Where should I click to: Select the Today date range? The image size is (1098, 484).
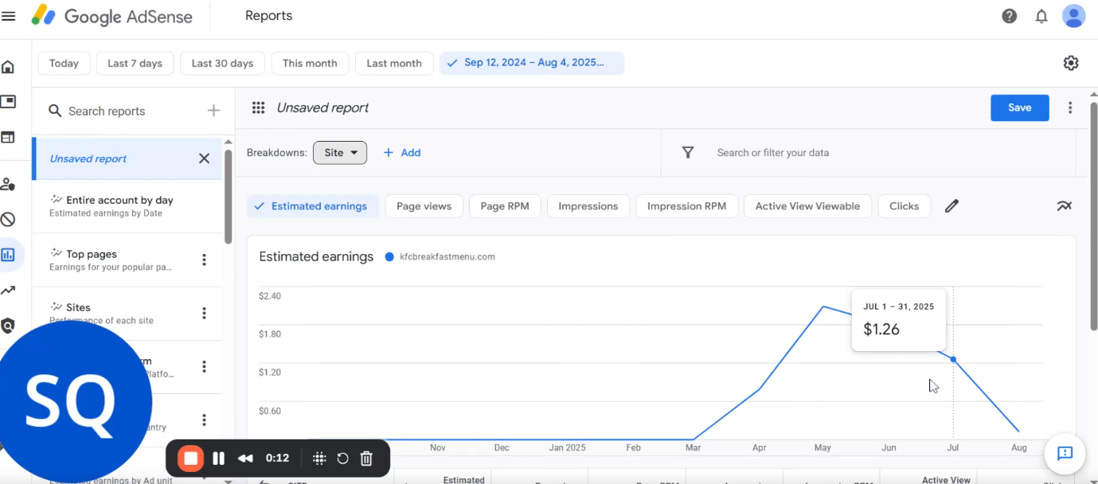coord(64,63)
